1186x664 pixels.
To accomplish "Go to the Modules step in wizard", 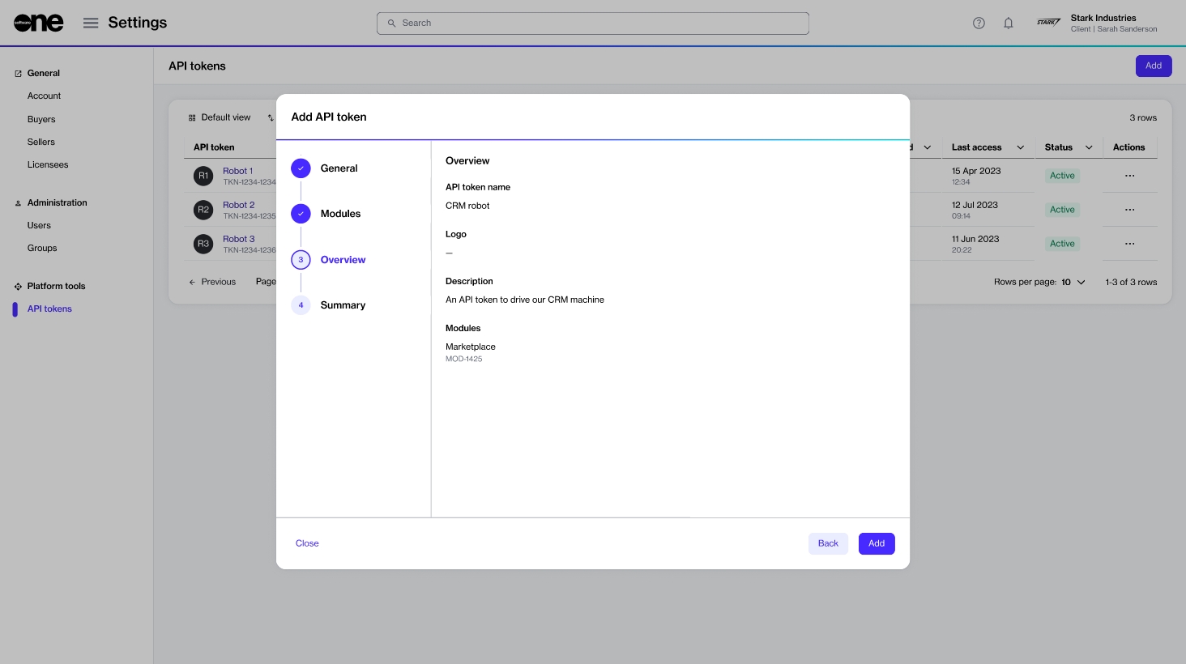I will (339, 214).
